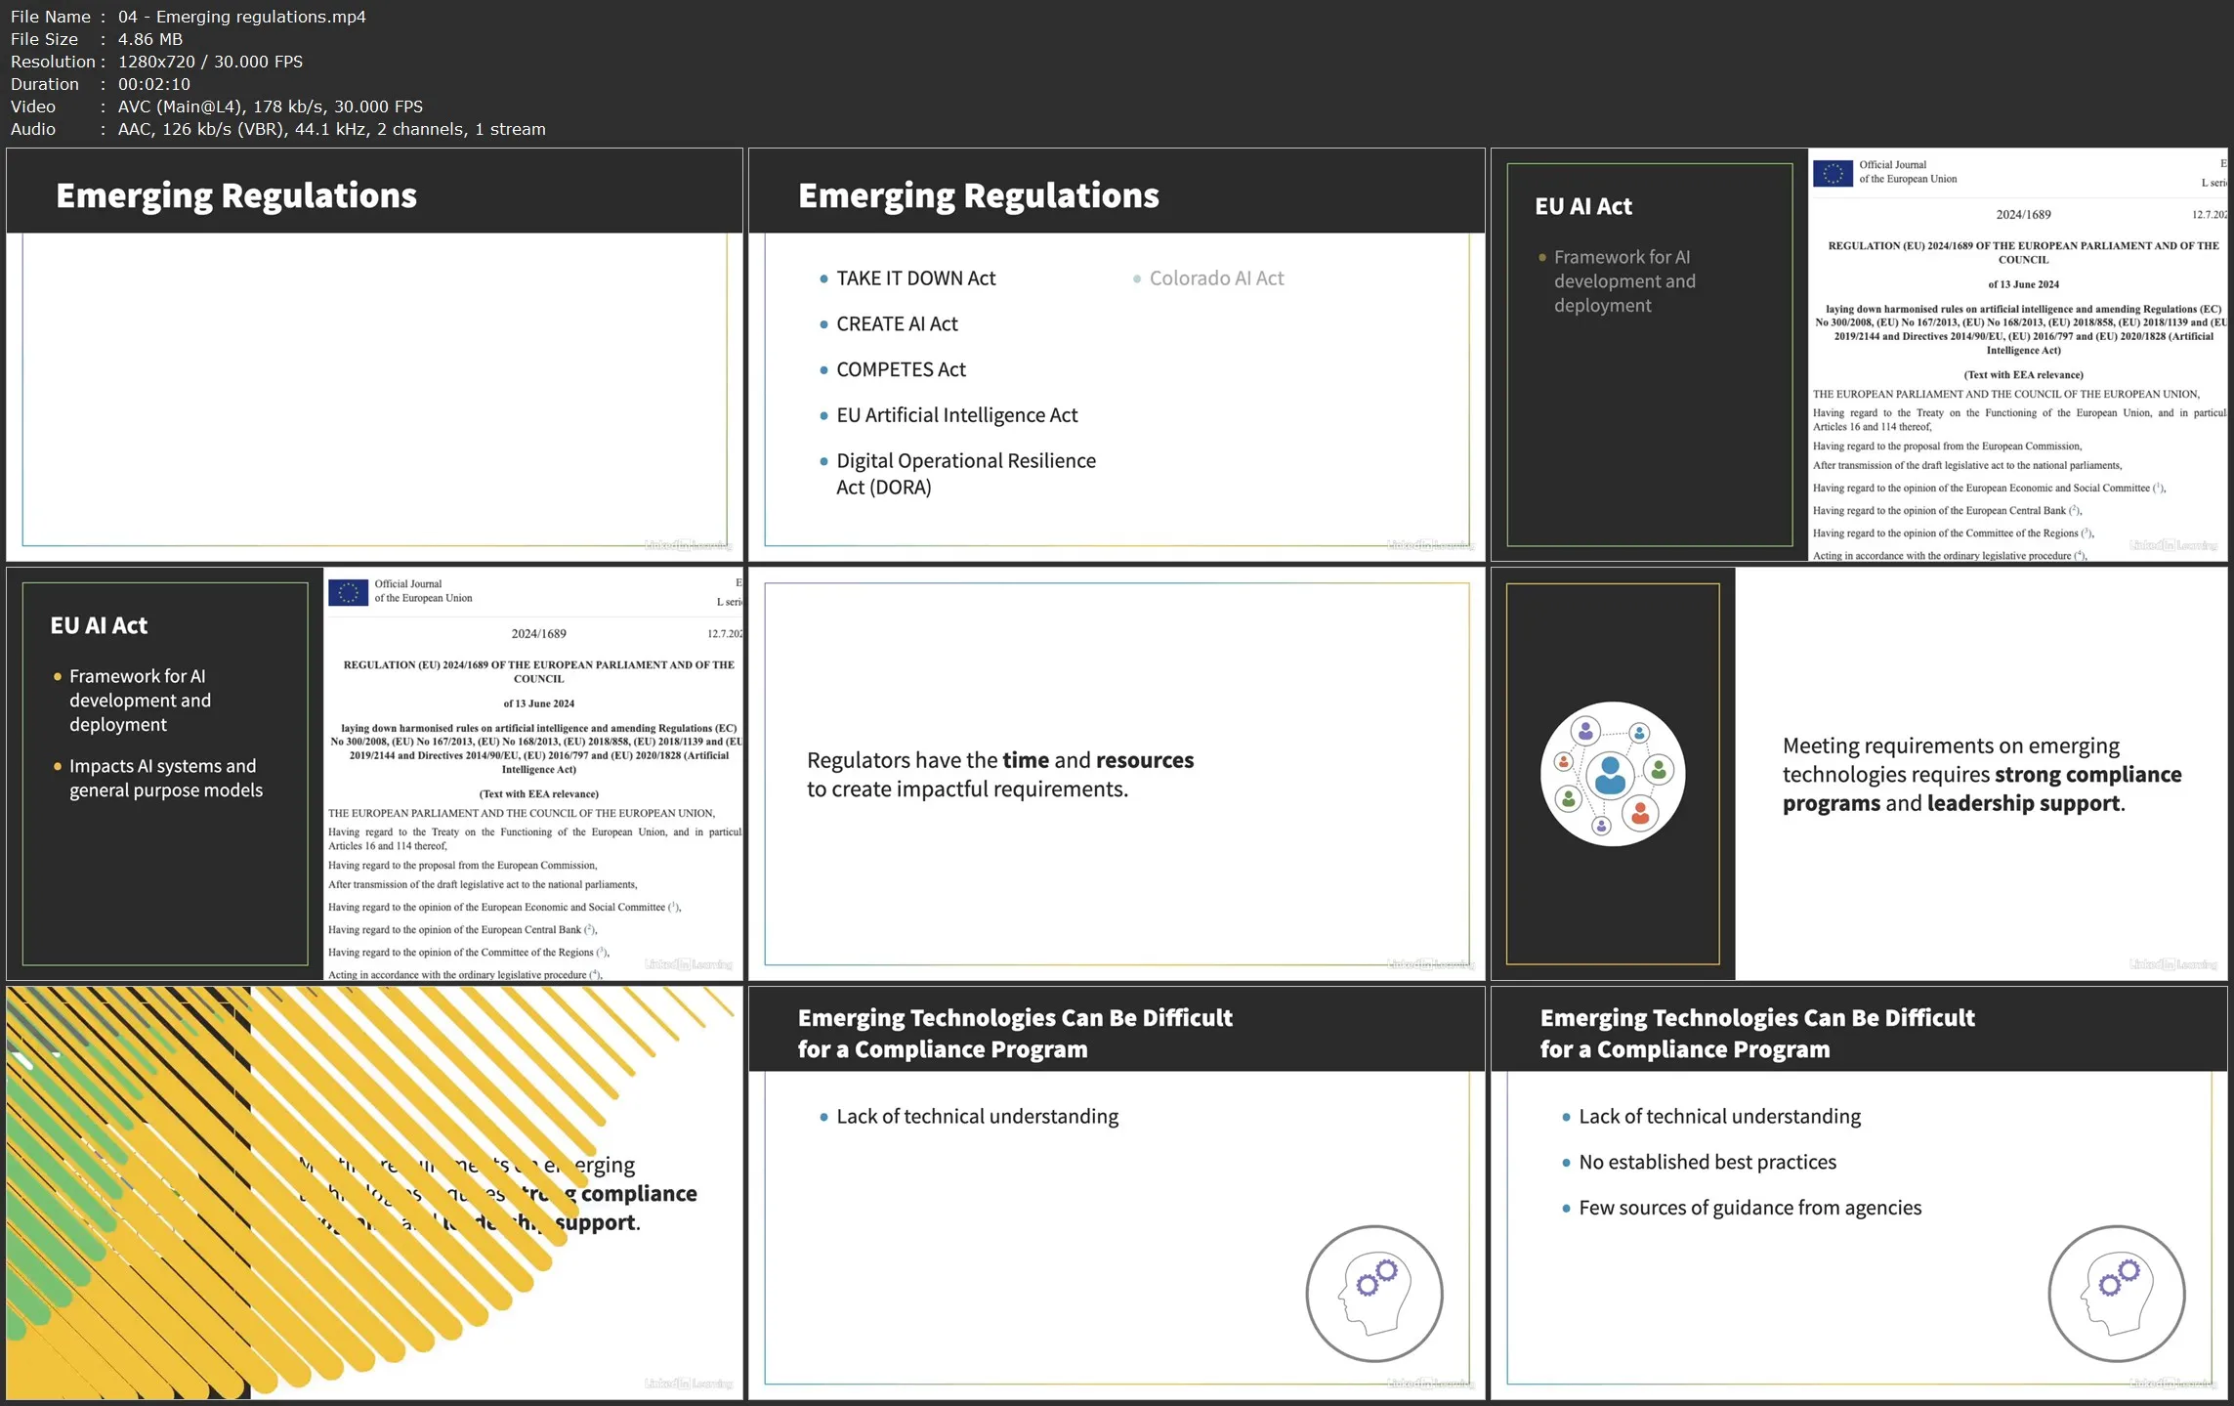Click the dimmed 'Framework for AI development and deployment' bullet

click(x=1623, y=281)
